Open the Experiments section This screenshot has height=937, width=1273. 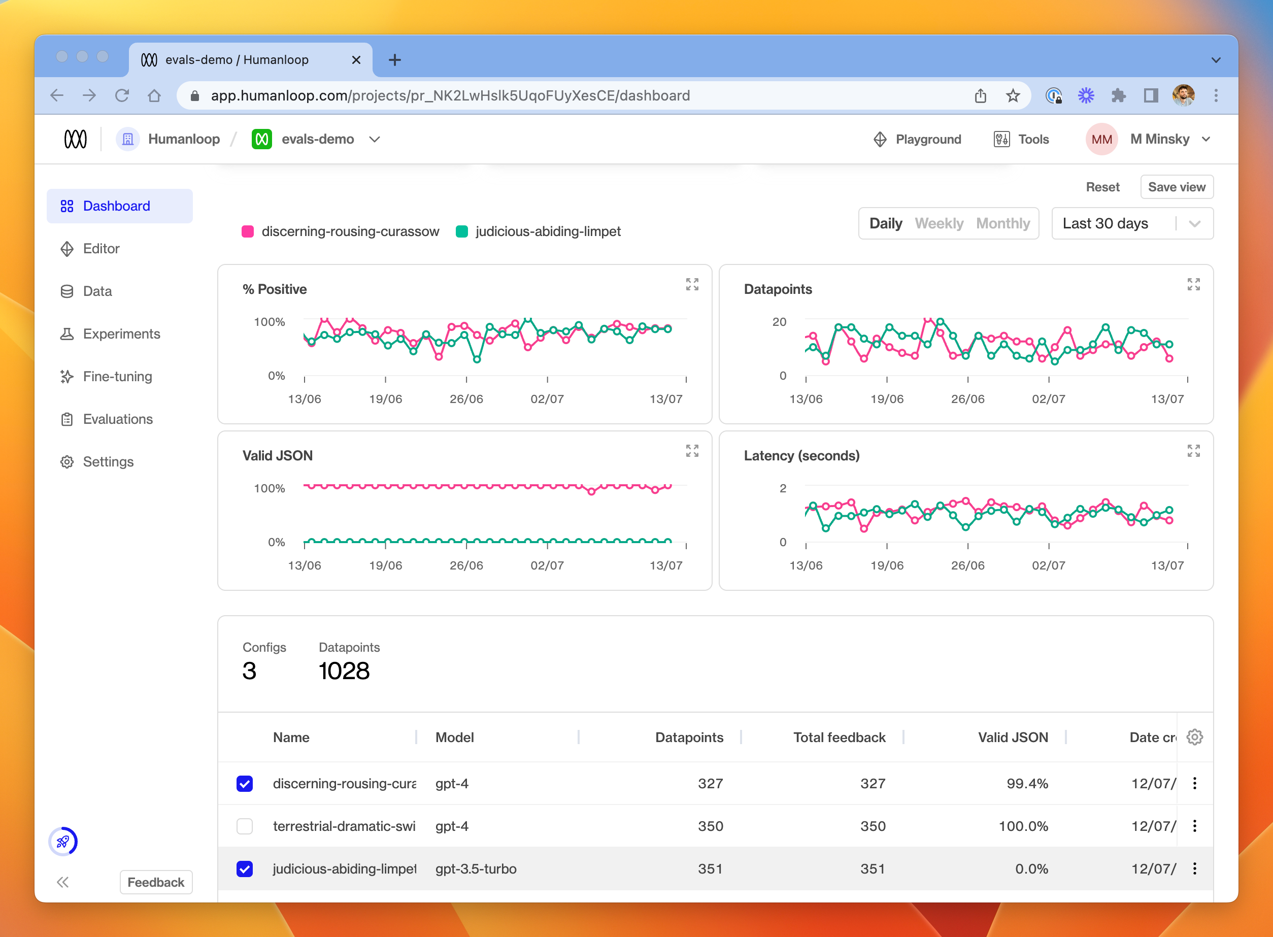click(121, 333)
